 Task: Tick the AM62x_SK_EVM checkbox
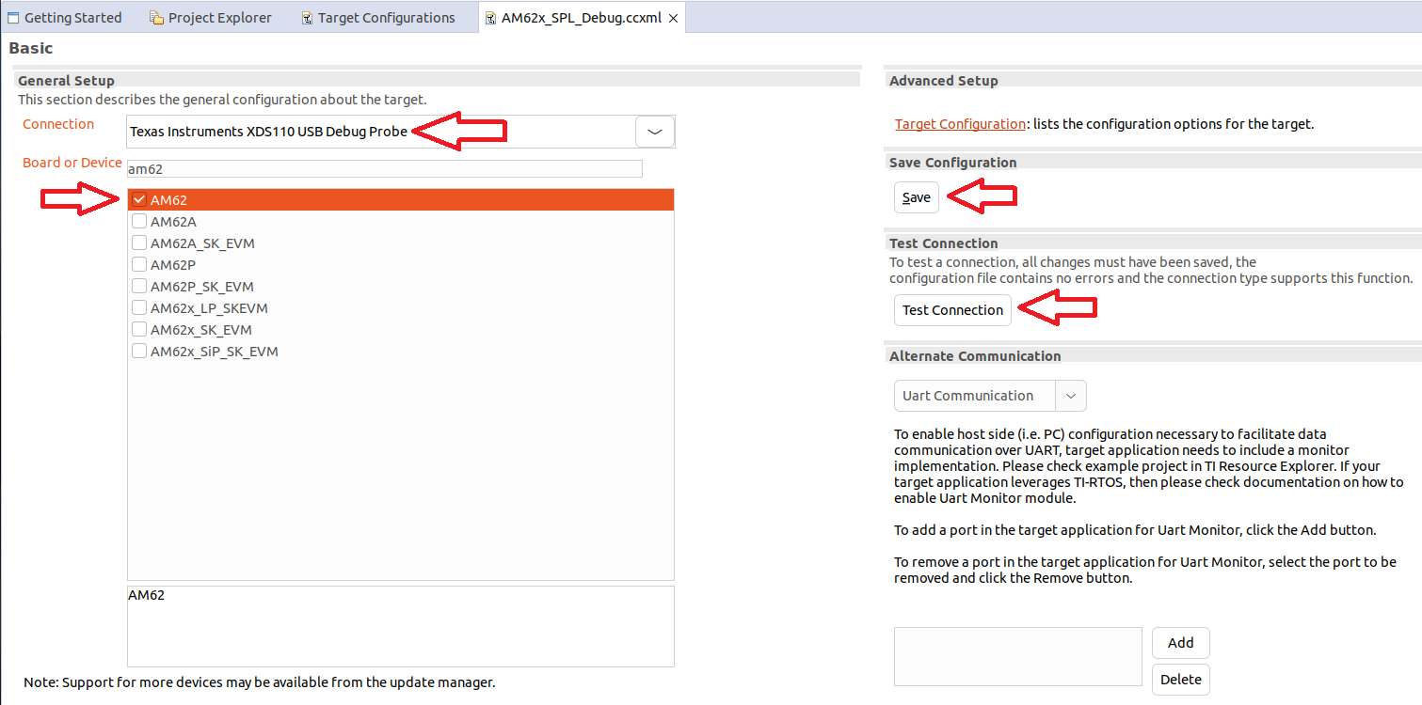pyautogui.click(x=139, y=330)
